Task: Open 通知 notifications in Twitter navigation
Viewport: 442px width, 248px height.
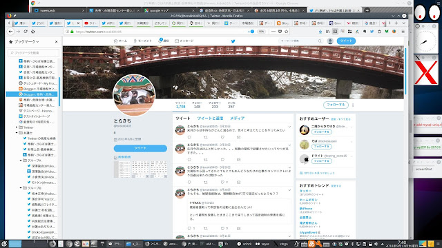Action: pos(164,41)
